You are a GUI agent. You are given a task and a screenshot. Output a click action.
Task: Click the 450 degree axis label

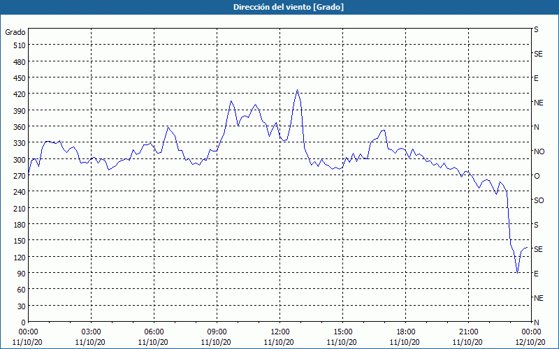20,78
